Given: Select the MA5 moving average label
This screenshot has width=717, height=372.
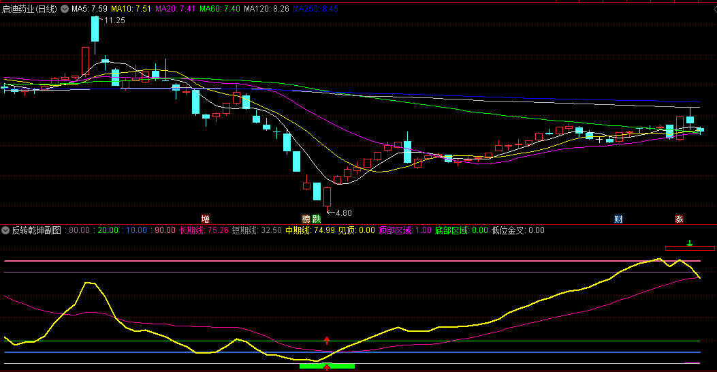Looking at the screenshot, I should click(89, 9).
